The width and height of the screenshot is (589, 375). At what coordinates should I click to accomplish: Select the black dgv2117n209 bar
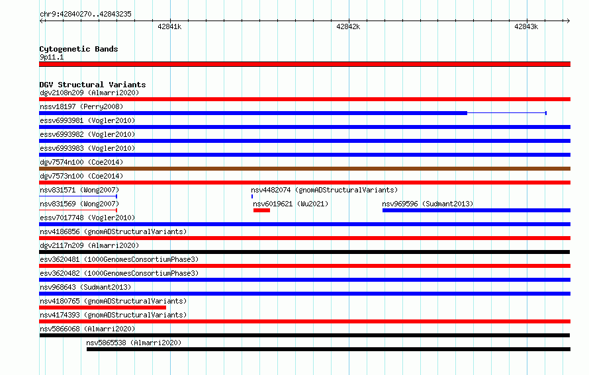coord(304,252)
